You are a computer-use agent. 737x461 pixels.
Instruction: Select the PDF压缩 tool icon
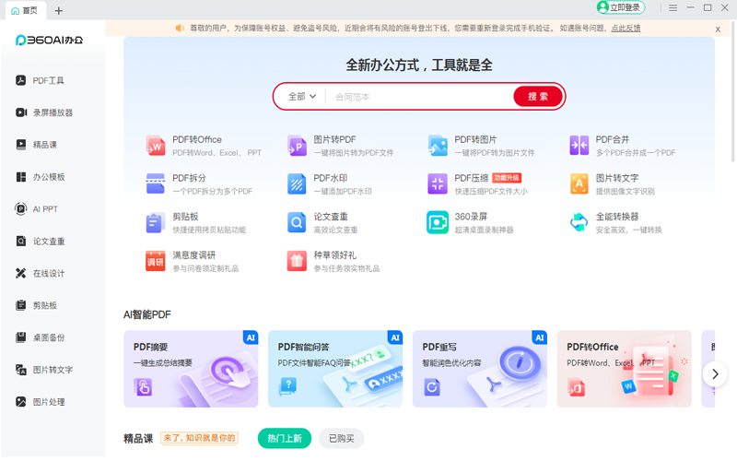click(x=438, y=183)
